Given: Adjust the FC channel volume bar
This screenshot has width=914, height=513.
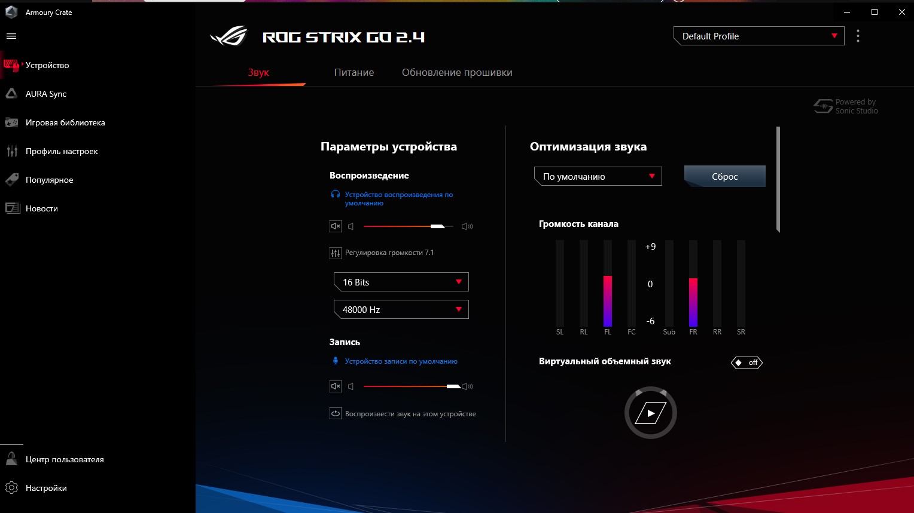Looking at the screenshot, I should (632, 283).
